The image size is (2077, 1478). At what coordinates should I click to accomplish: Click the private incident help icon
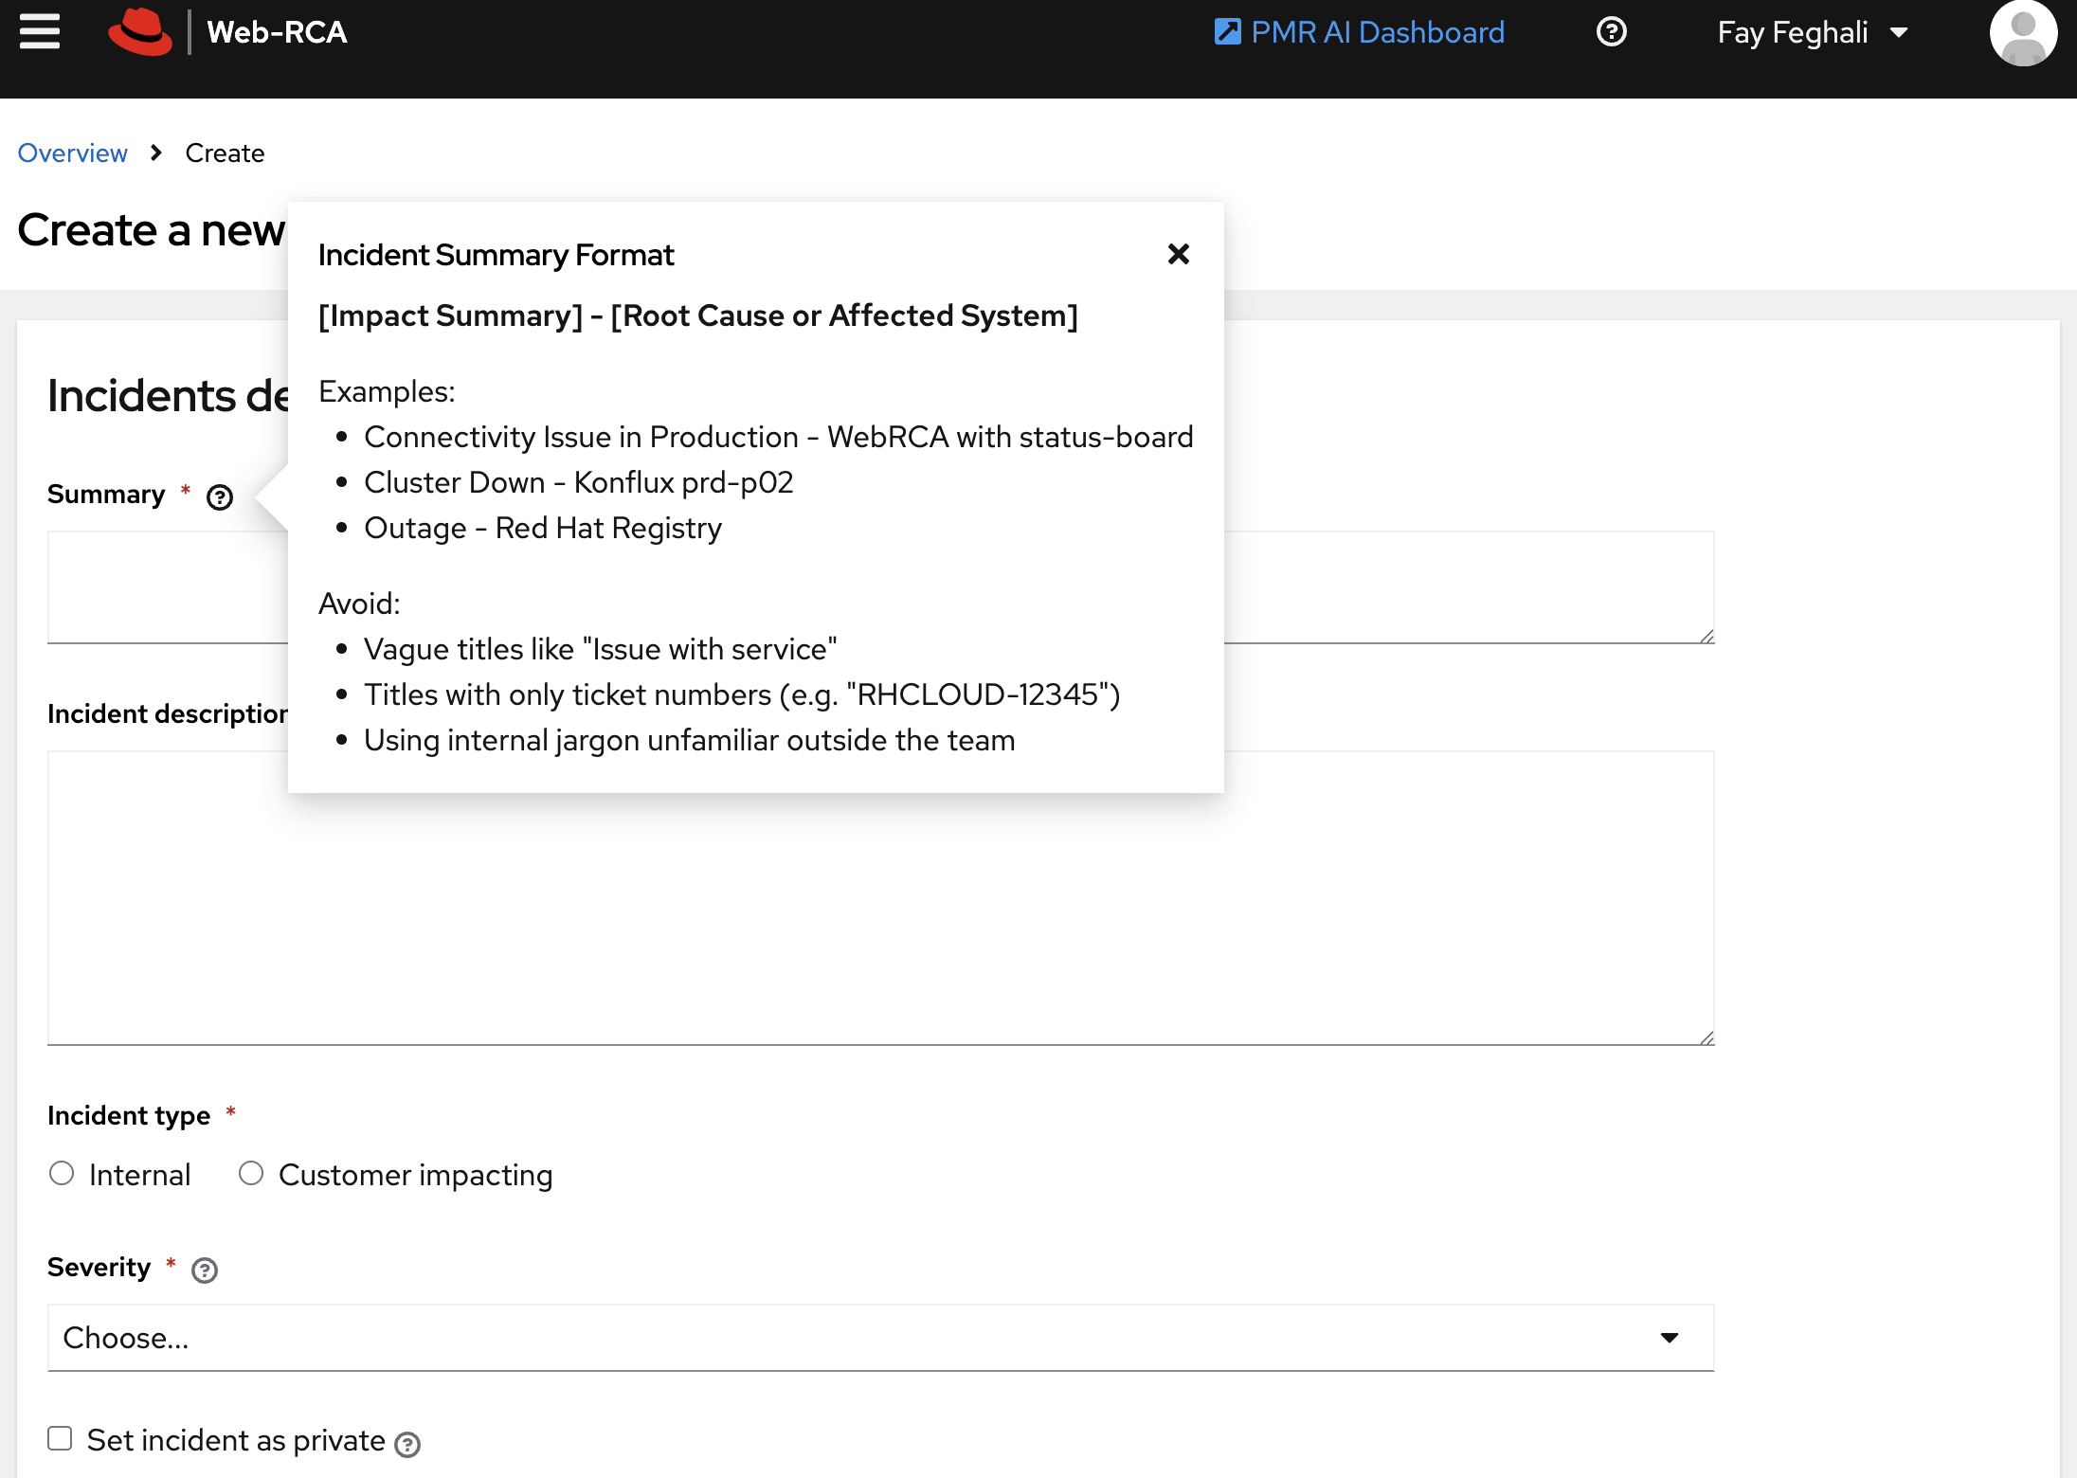coord(407,1444)
